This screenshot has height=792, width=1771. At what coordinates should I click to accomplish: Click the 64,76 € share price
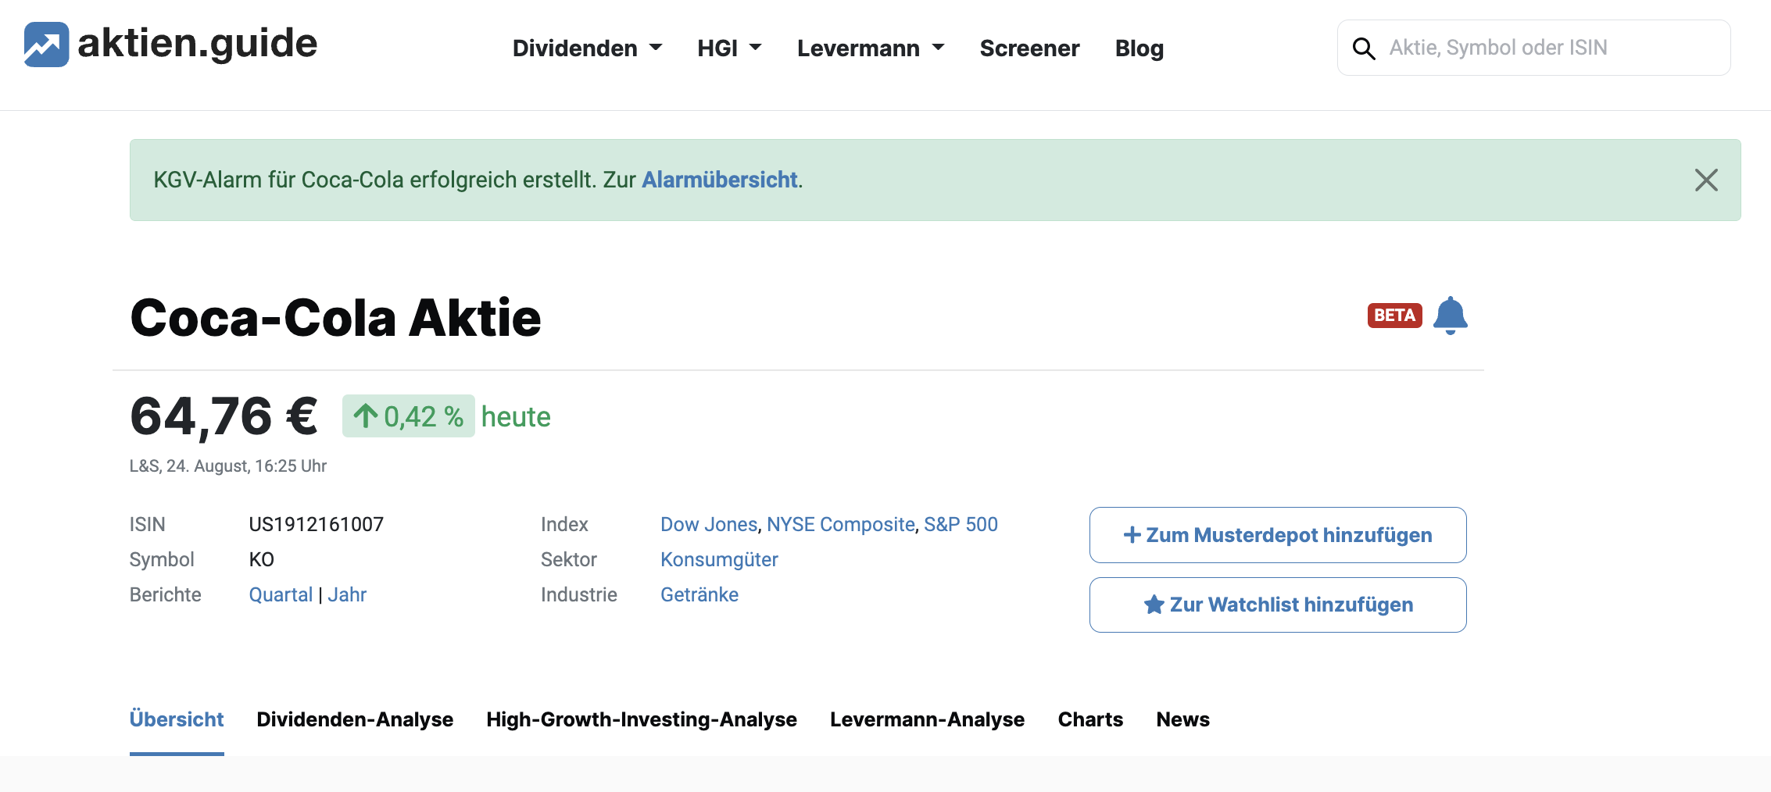tap(224, 416)
